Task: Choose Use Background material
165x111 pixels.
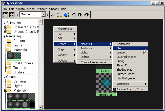Action: coord(130,78)
